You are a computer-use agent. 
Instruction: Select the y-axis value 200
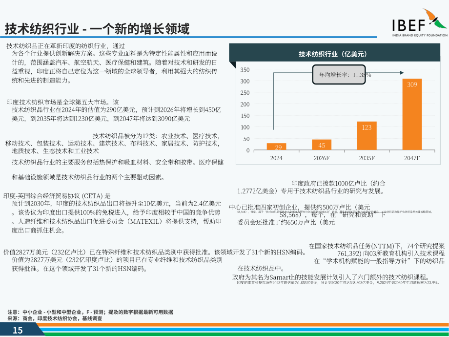[x=245, y=105]
